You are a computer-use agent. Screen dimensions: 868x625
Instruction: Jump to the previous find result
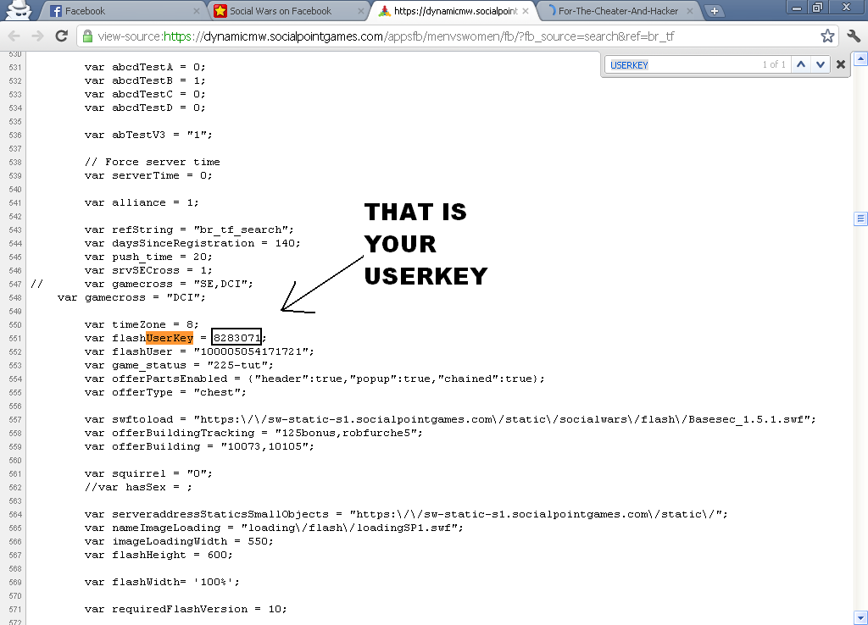[x=800, y=64]
